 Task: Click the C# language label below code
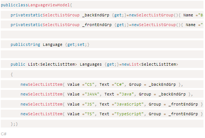tap(4, 134)
